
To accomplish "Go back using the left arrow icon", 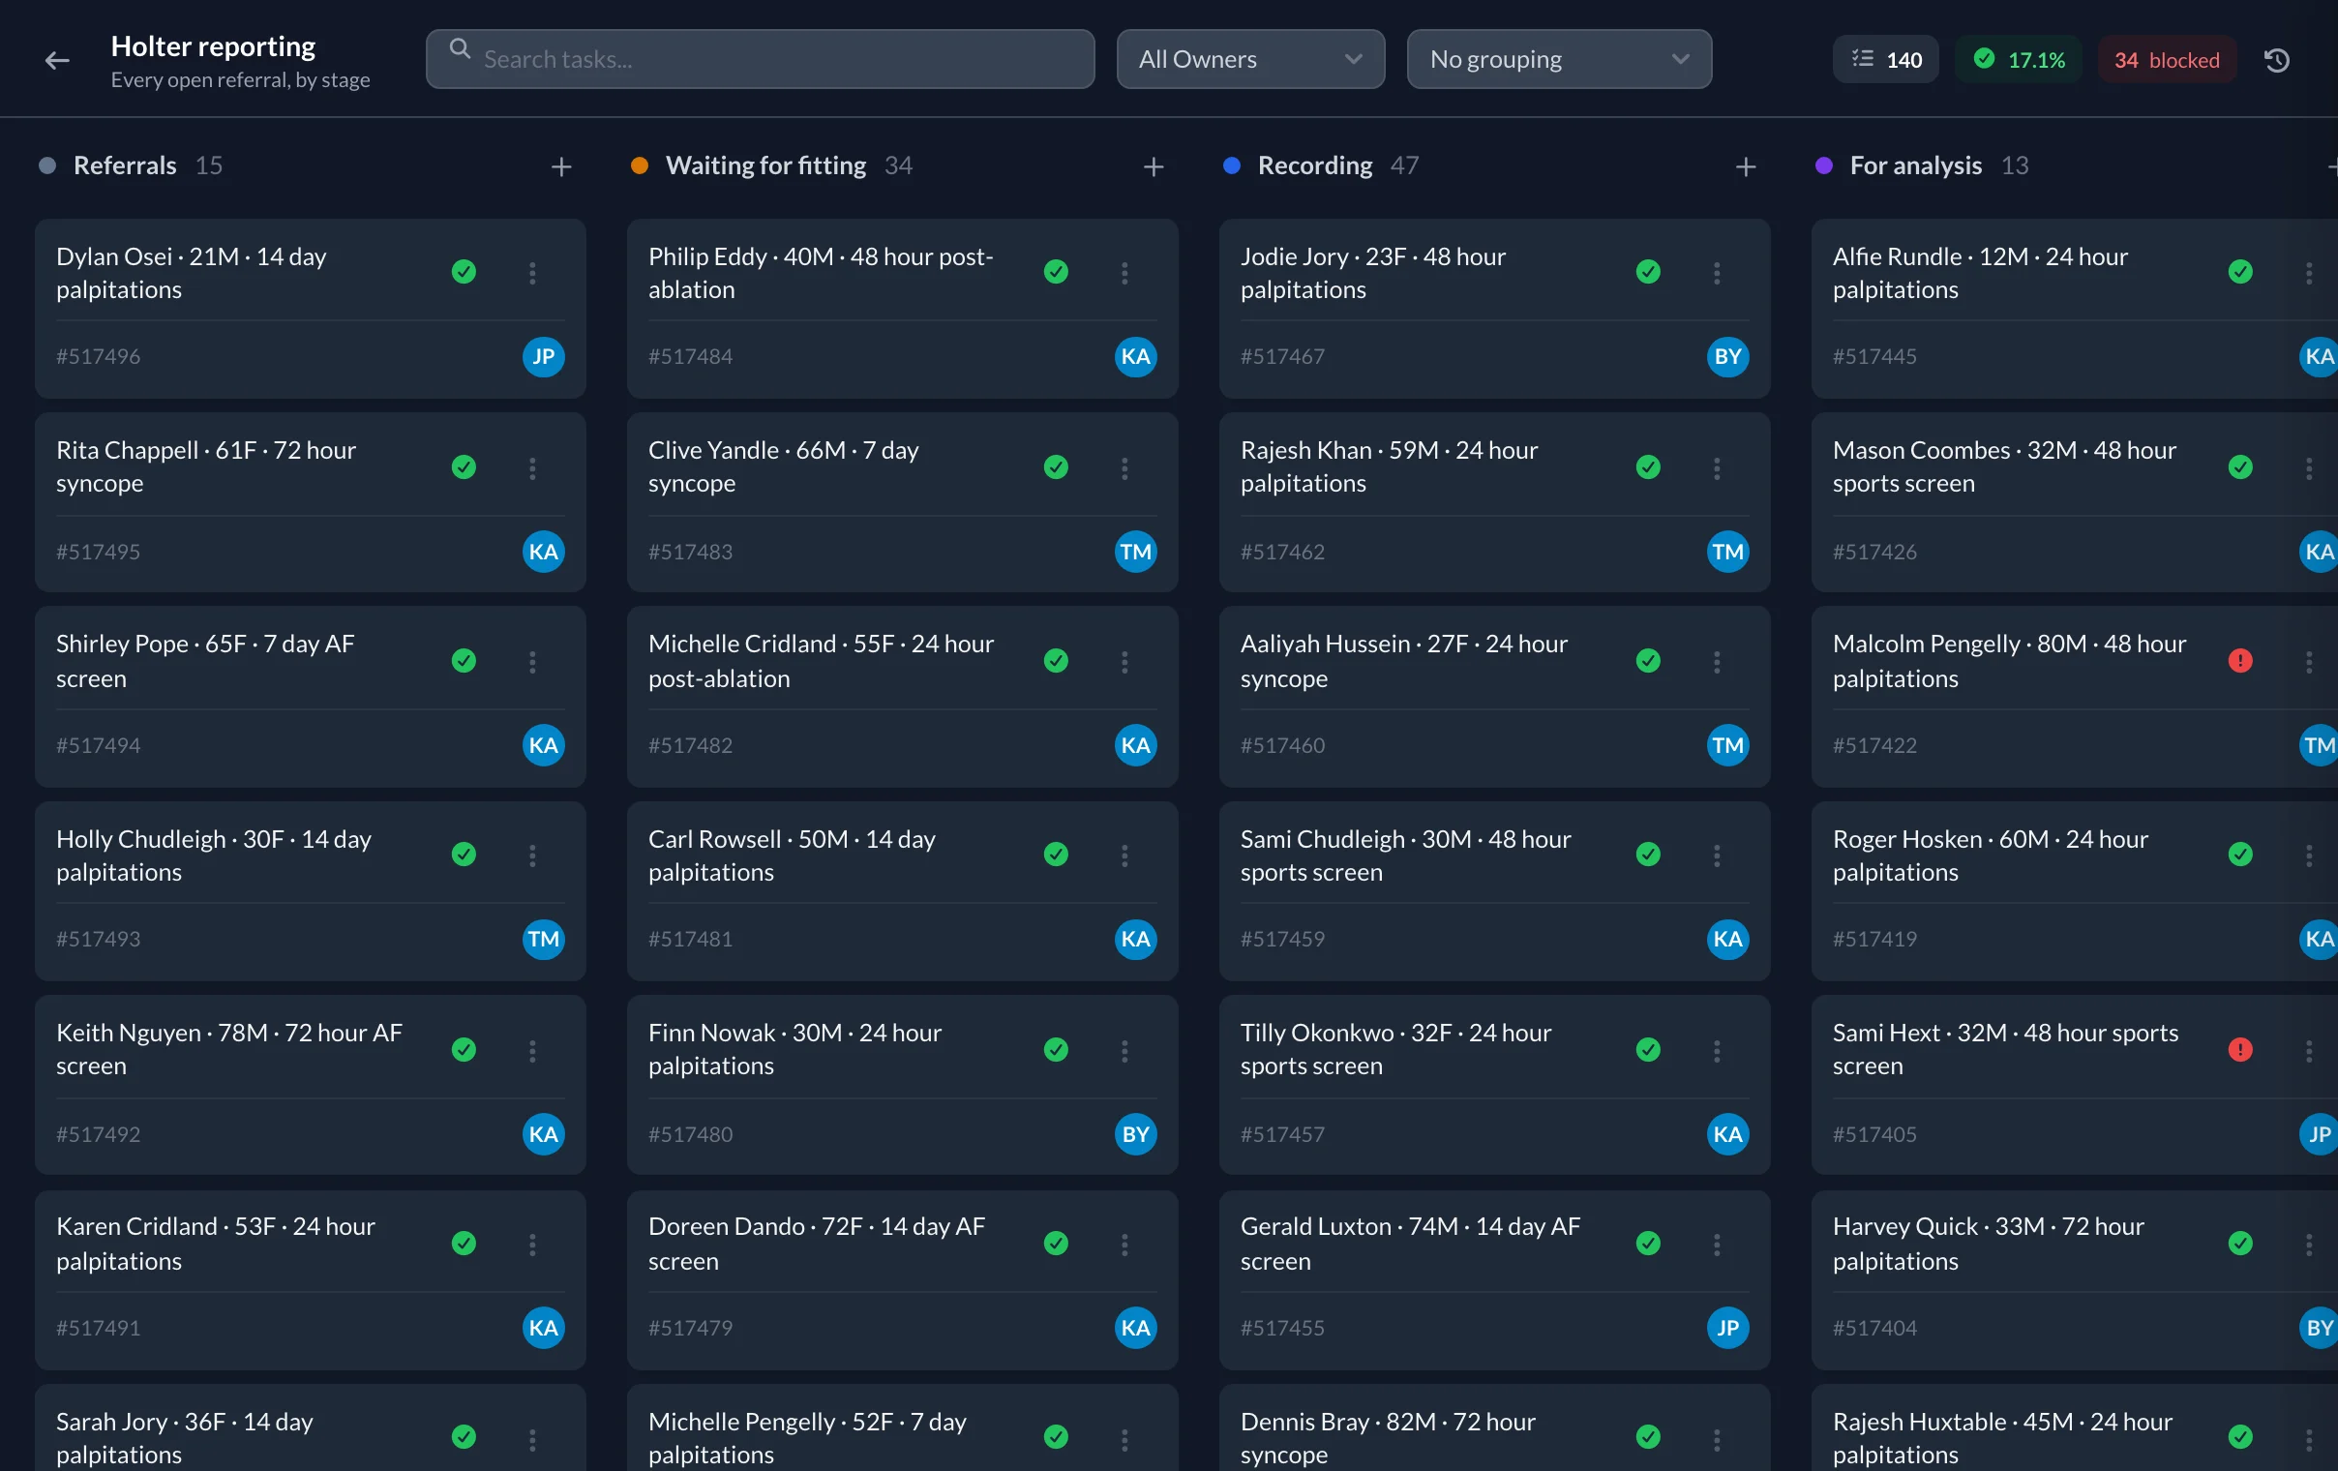I will pyautogui.click(x=57, y=60).
